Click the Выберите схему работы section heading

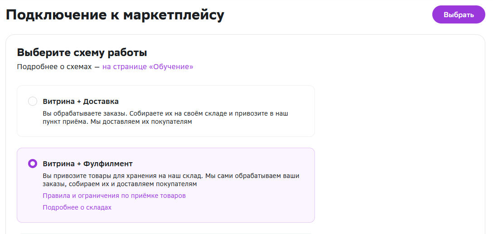pos(82,52)
